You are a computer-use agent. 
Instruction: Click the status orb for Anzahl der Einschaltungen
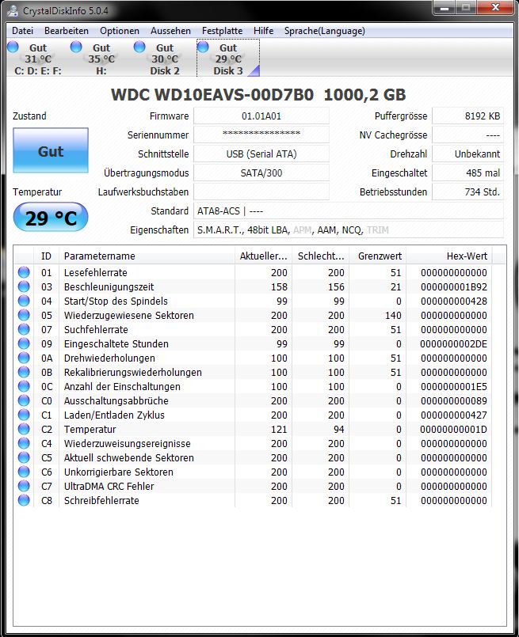click(x=24, y=386)
